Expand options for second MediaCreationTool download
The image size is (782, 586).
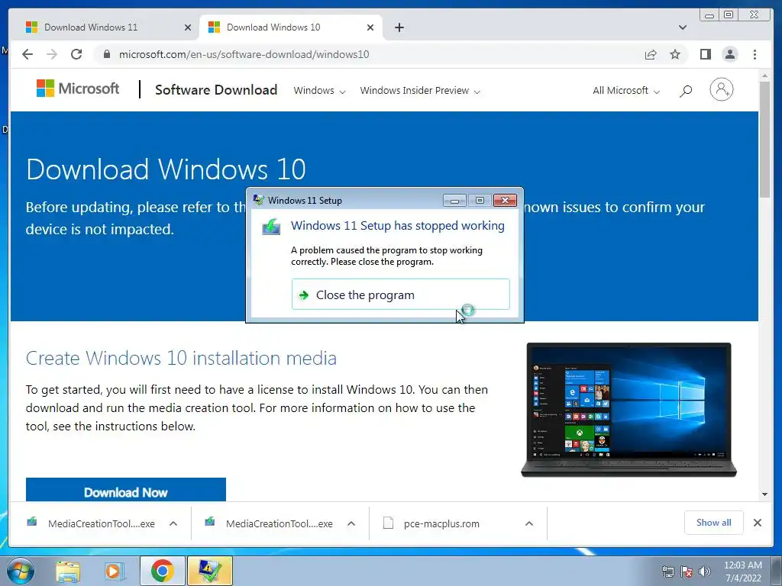pos(351,523)
